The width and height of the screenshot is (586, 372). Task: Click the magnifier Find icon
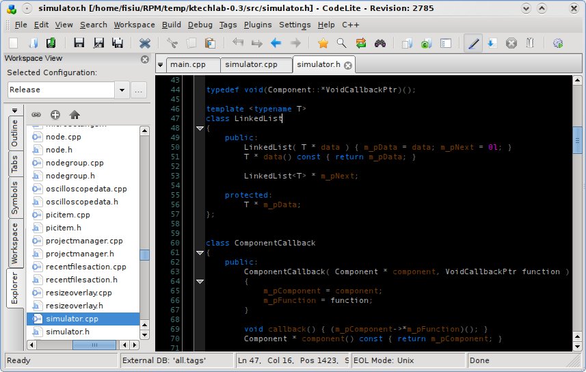click(341, 43)
